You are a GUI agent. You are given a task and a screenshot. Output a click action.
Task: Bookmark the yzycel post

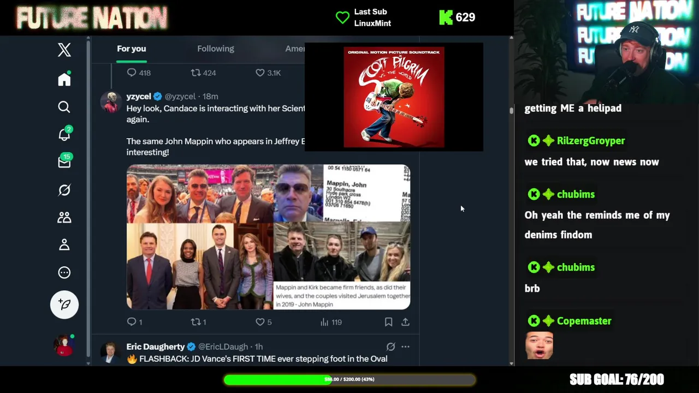point(388,322)
